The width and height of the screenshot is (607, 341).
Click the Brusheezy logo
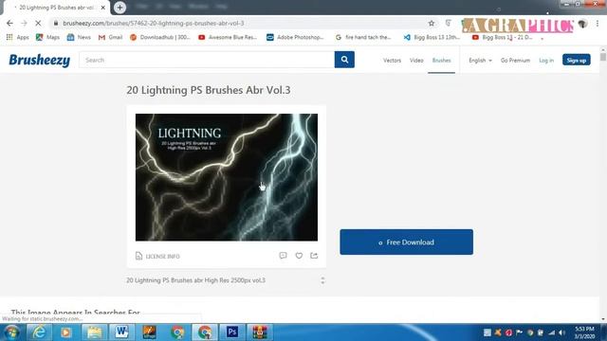tap(40, 60)
